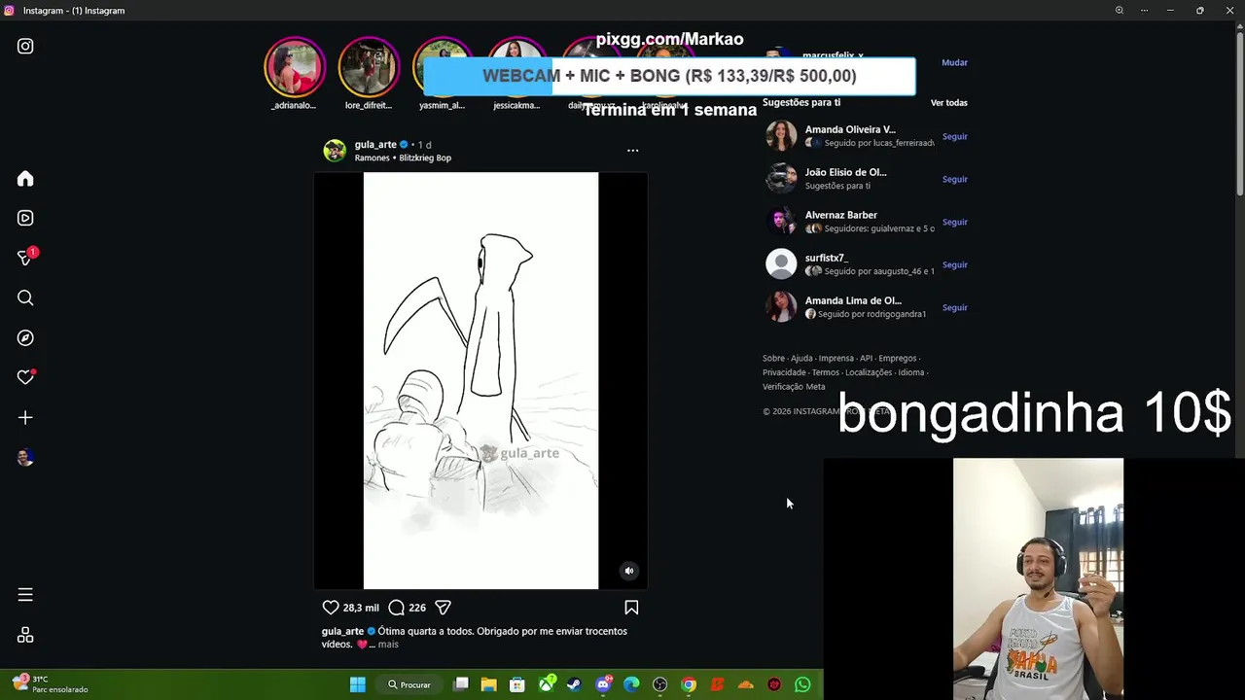This screenshot has height=700, width=1245.
Task: Click 'Mudar' to switch accounts
Action: click(954, 62)
